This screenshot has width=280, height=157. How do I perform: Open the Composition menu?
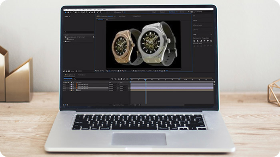[74, 10]
